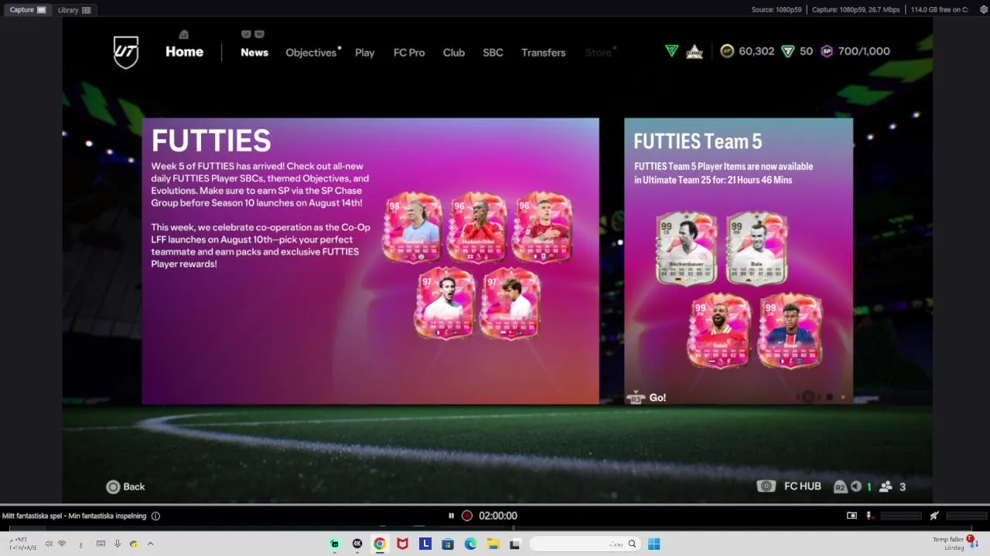Click the purple SP season points icon

click(827, 51)
